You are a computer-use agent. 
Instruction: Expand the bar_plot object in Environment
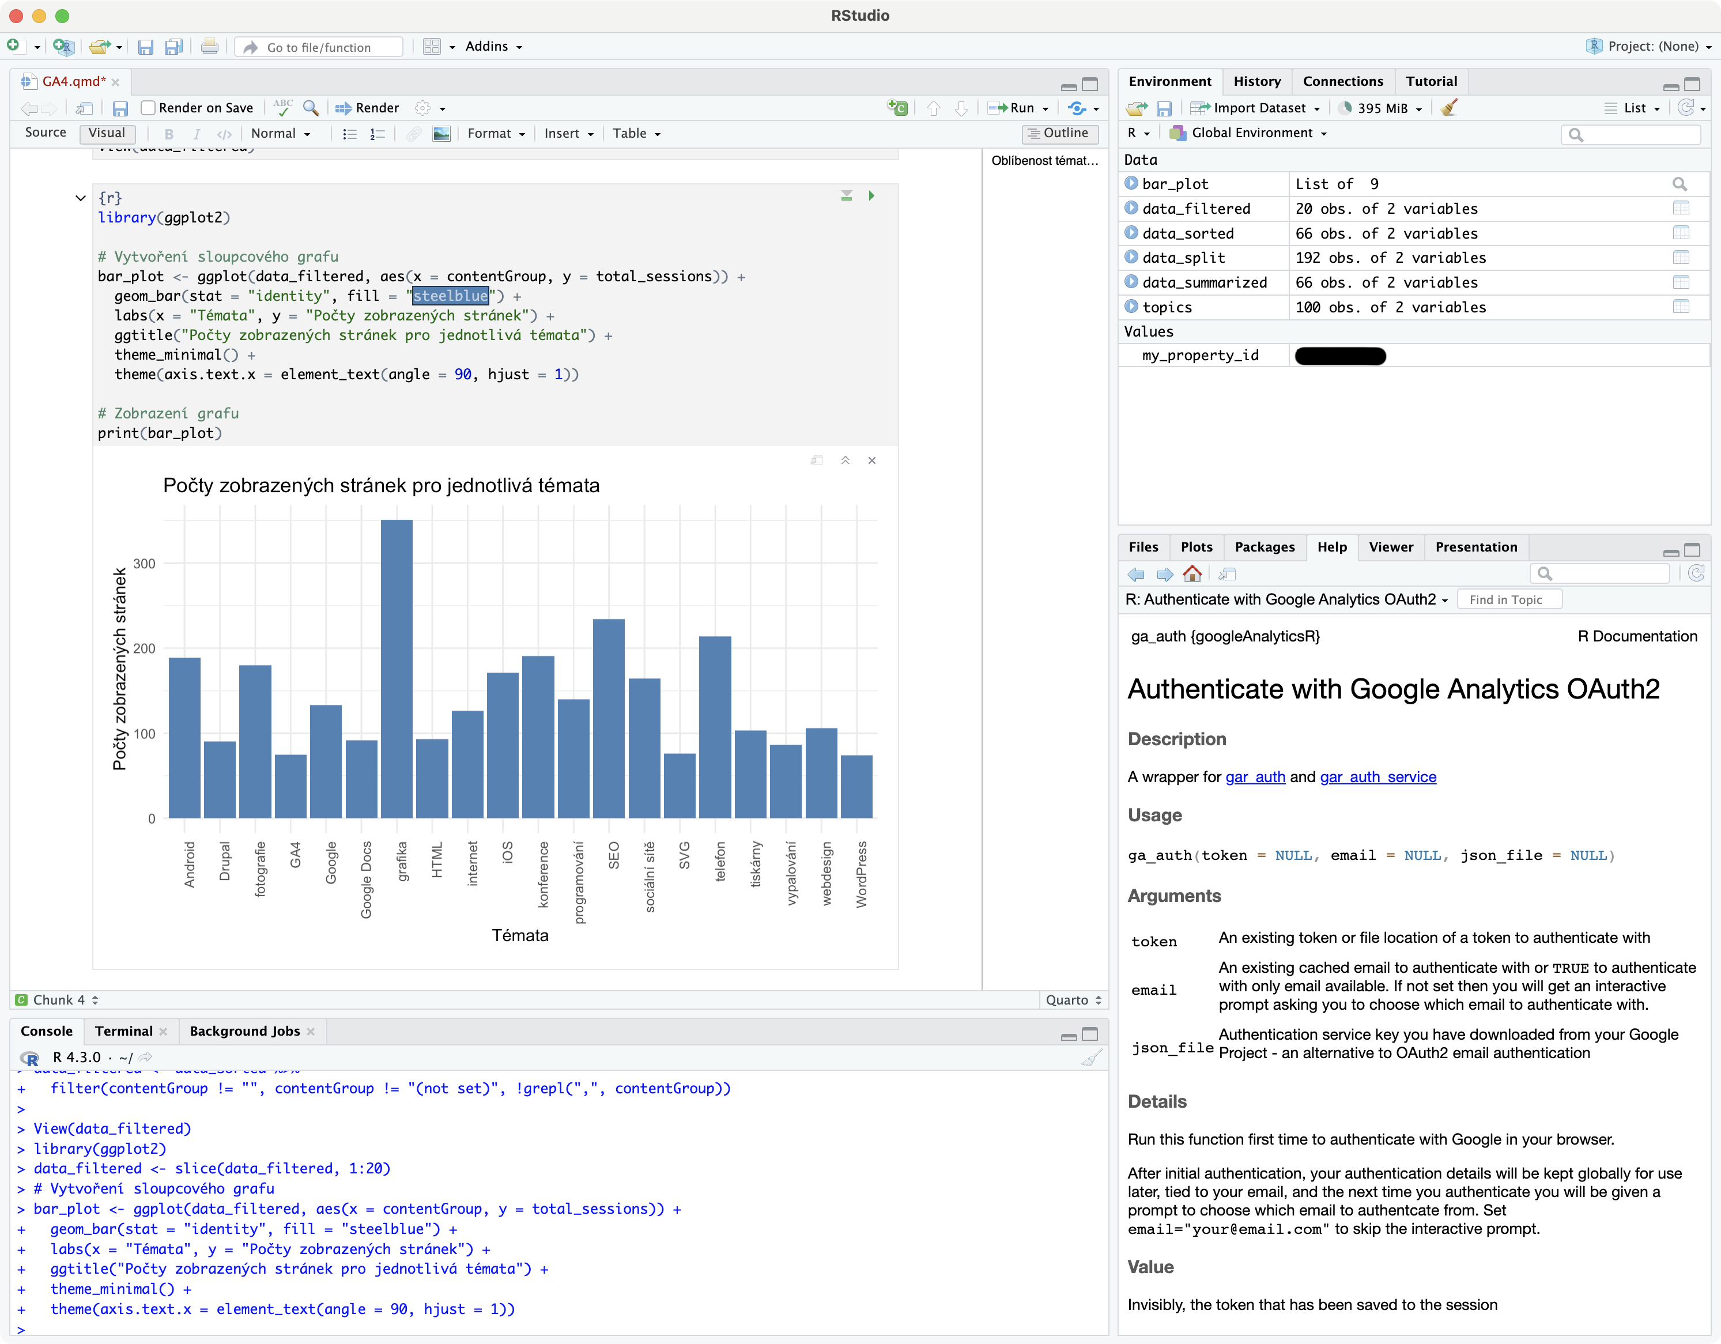pos(1133,183)
